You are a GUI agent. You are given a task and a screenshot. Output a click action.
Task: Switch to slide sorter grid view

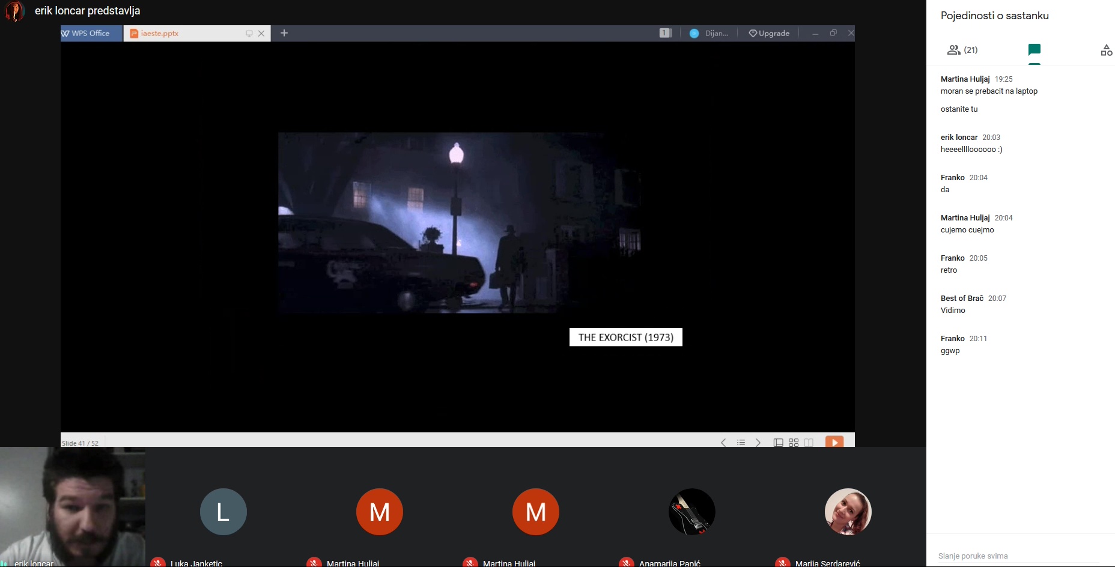coord(794,443)
